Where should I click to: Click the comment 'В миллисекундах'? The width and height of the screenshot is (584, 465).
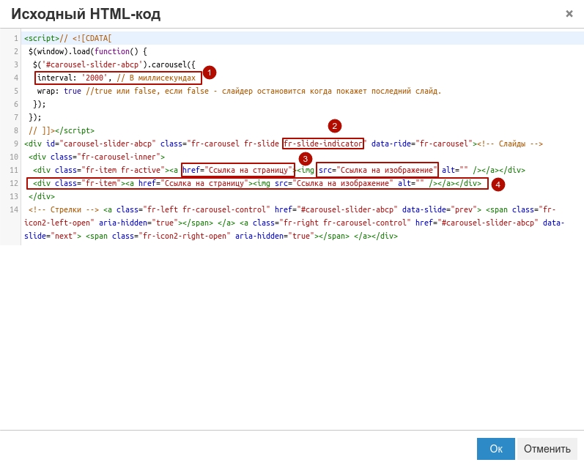[156, 78]
